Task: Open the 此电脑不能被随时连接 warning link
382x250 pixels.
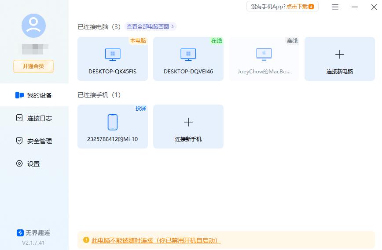Action: [x=156, y=240]
